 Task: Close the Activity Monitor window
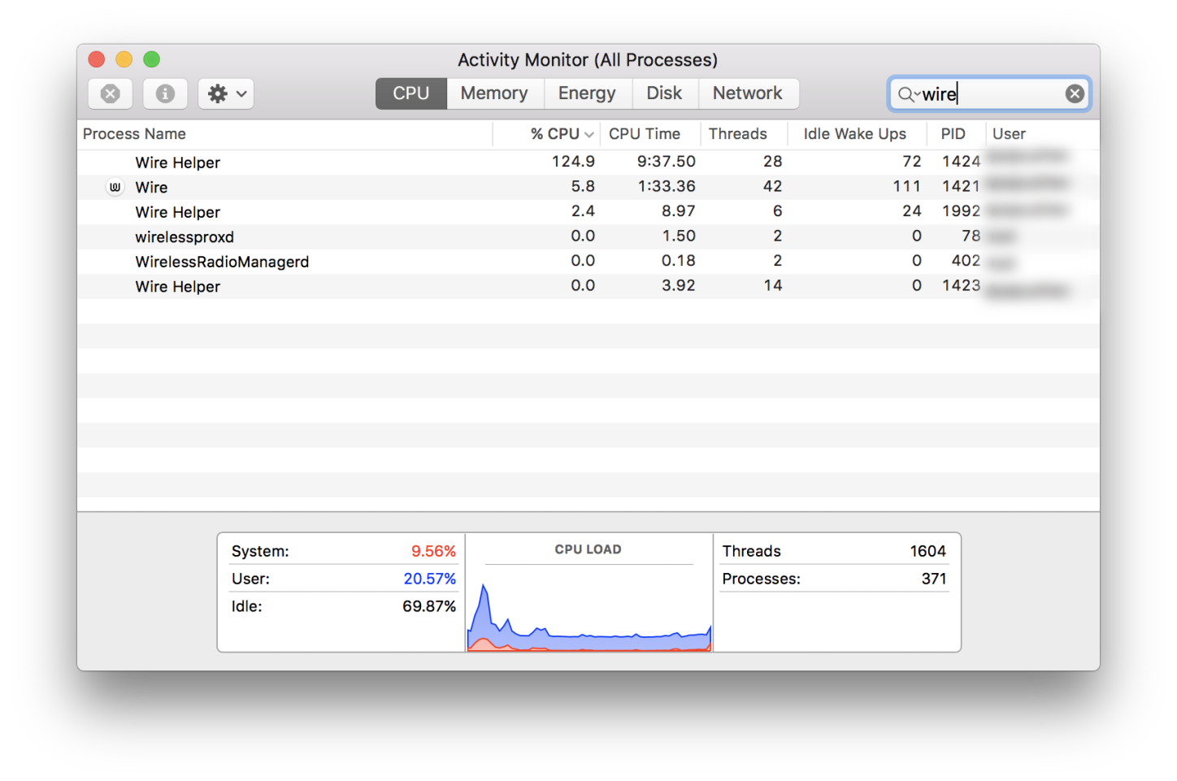coord(97,59)
